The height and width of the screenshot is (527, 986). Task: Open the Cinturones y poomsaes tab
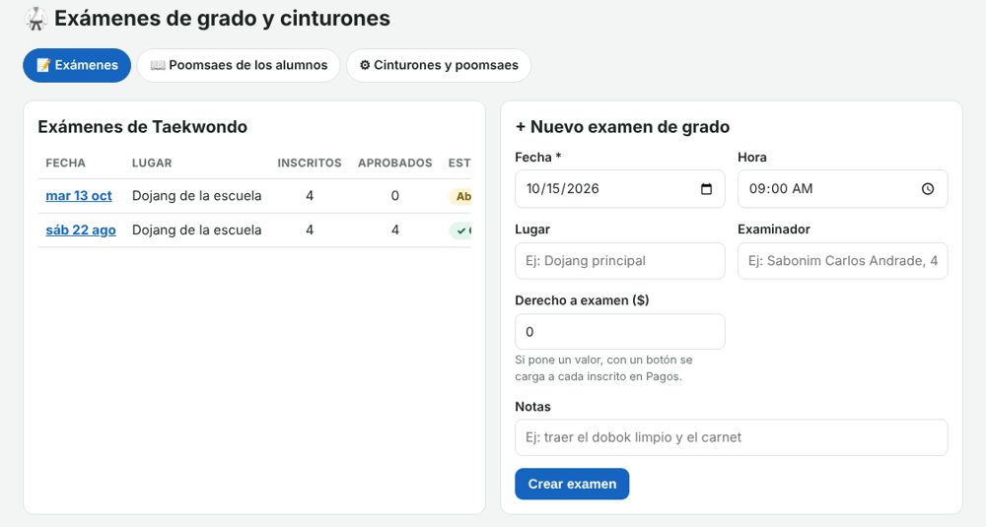pos(439,65)
